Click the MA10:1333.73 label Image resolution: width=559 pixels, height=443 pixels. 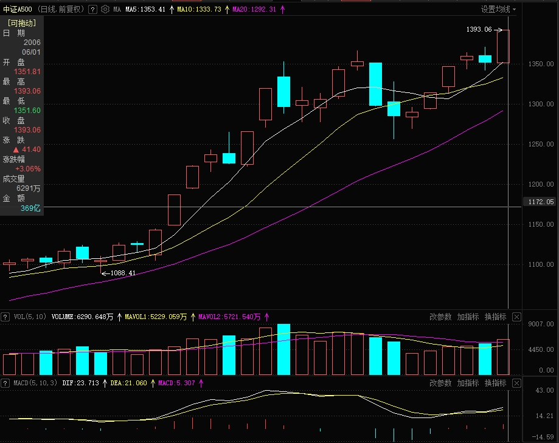pos(200,10)
